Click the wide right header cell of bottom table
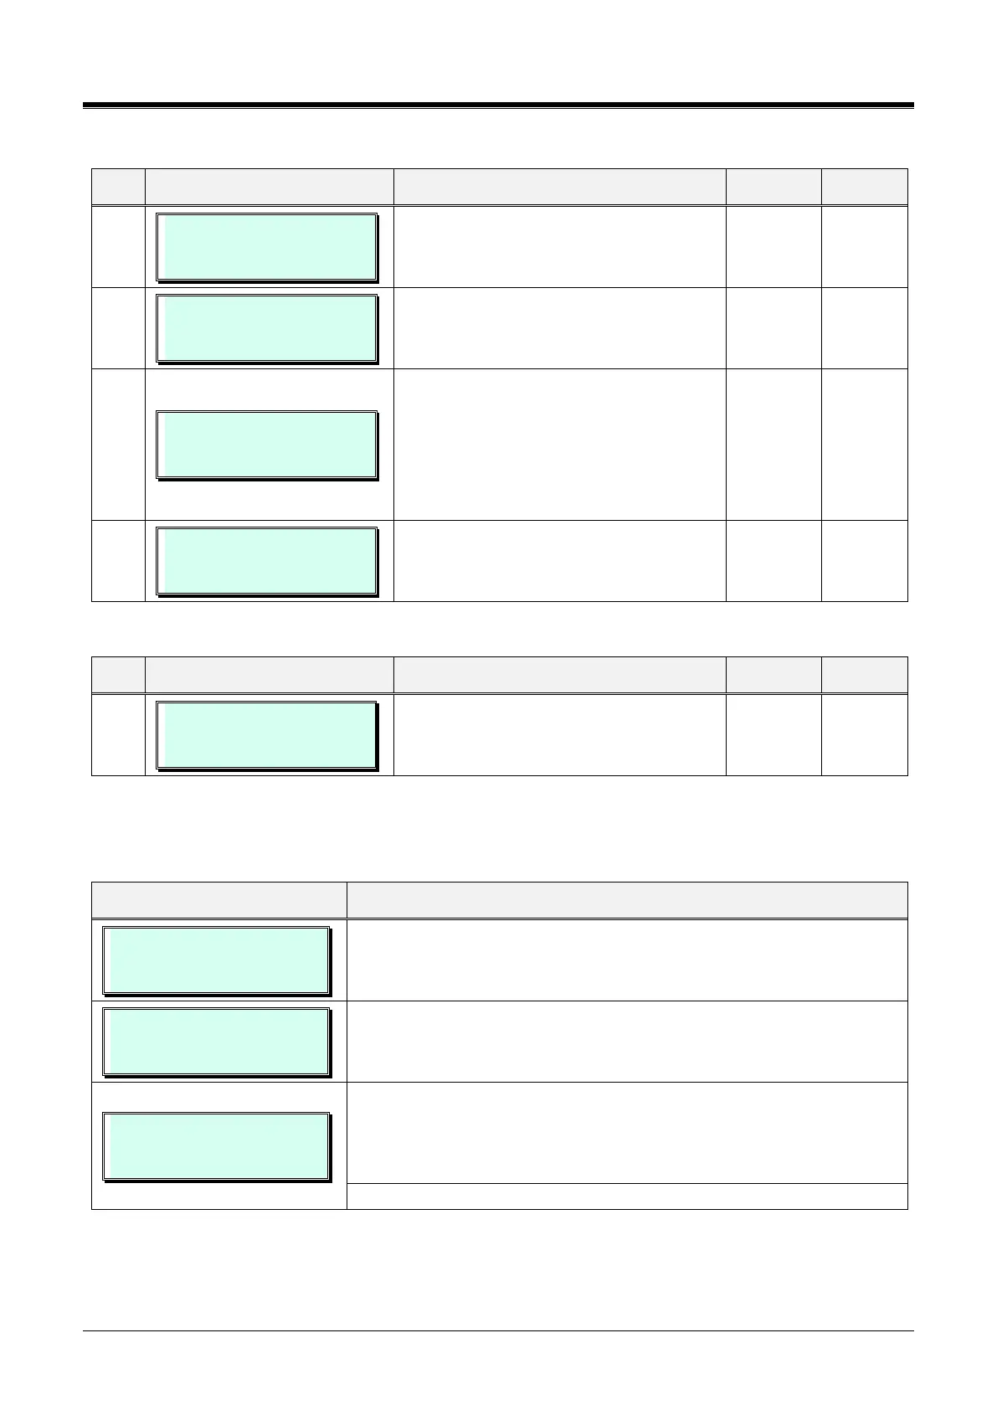Viewport: 997px width, 1410px height. [x=627, y=899]
